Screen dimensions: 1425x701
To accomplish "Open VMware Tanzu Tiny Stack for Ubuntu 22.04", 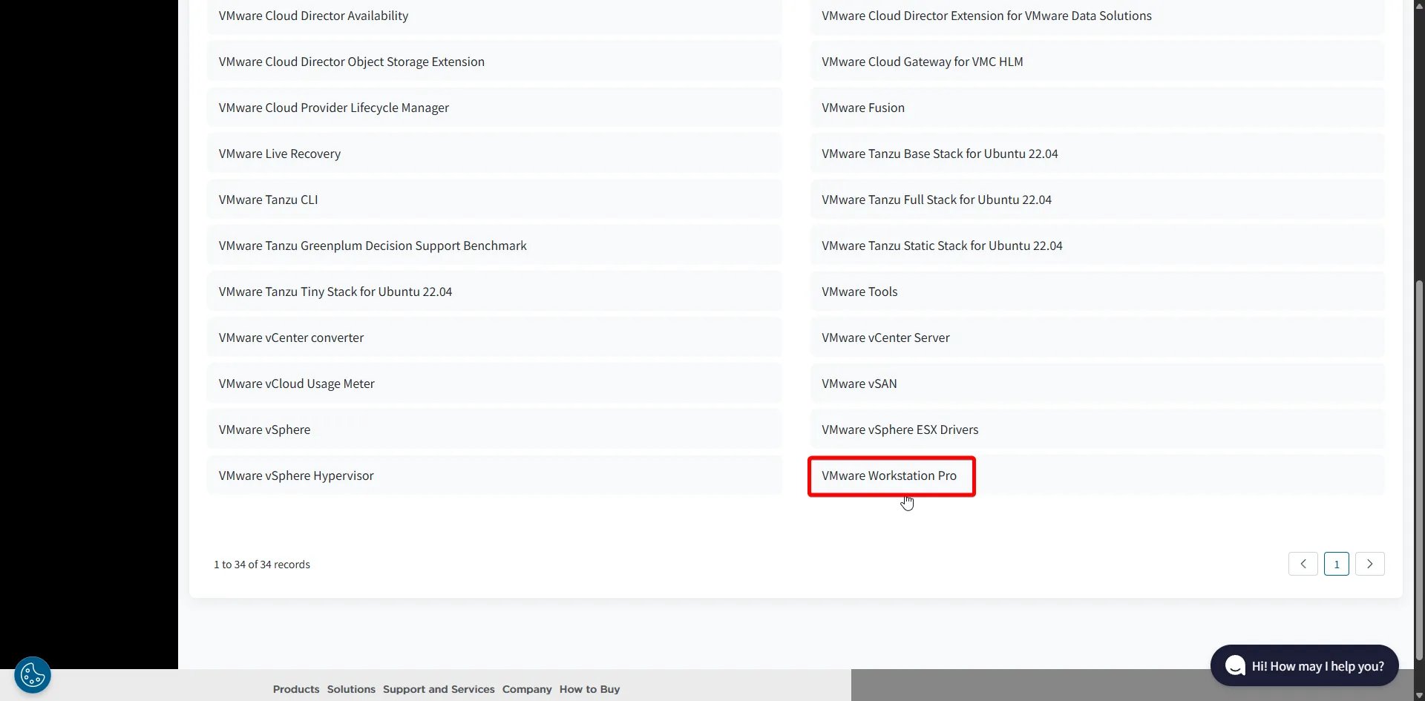I will tap(494, 292).
